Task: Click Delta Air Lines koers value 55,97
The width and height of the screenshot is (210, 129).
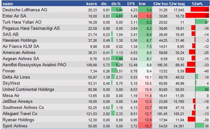Action: point(92,77)
